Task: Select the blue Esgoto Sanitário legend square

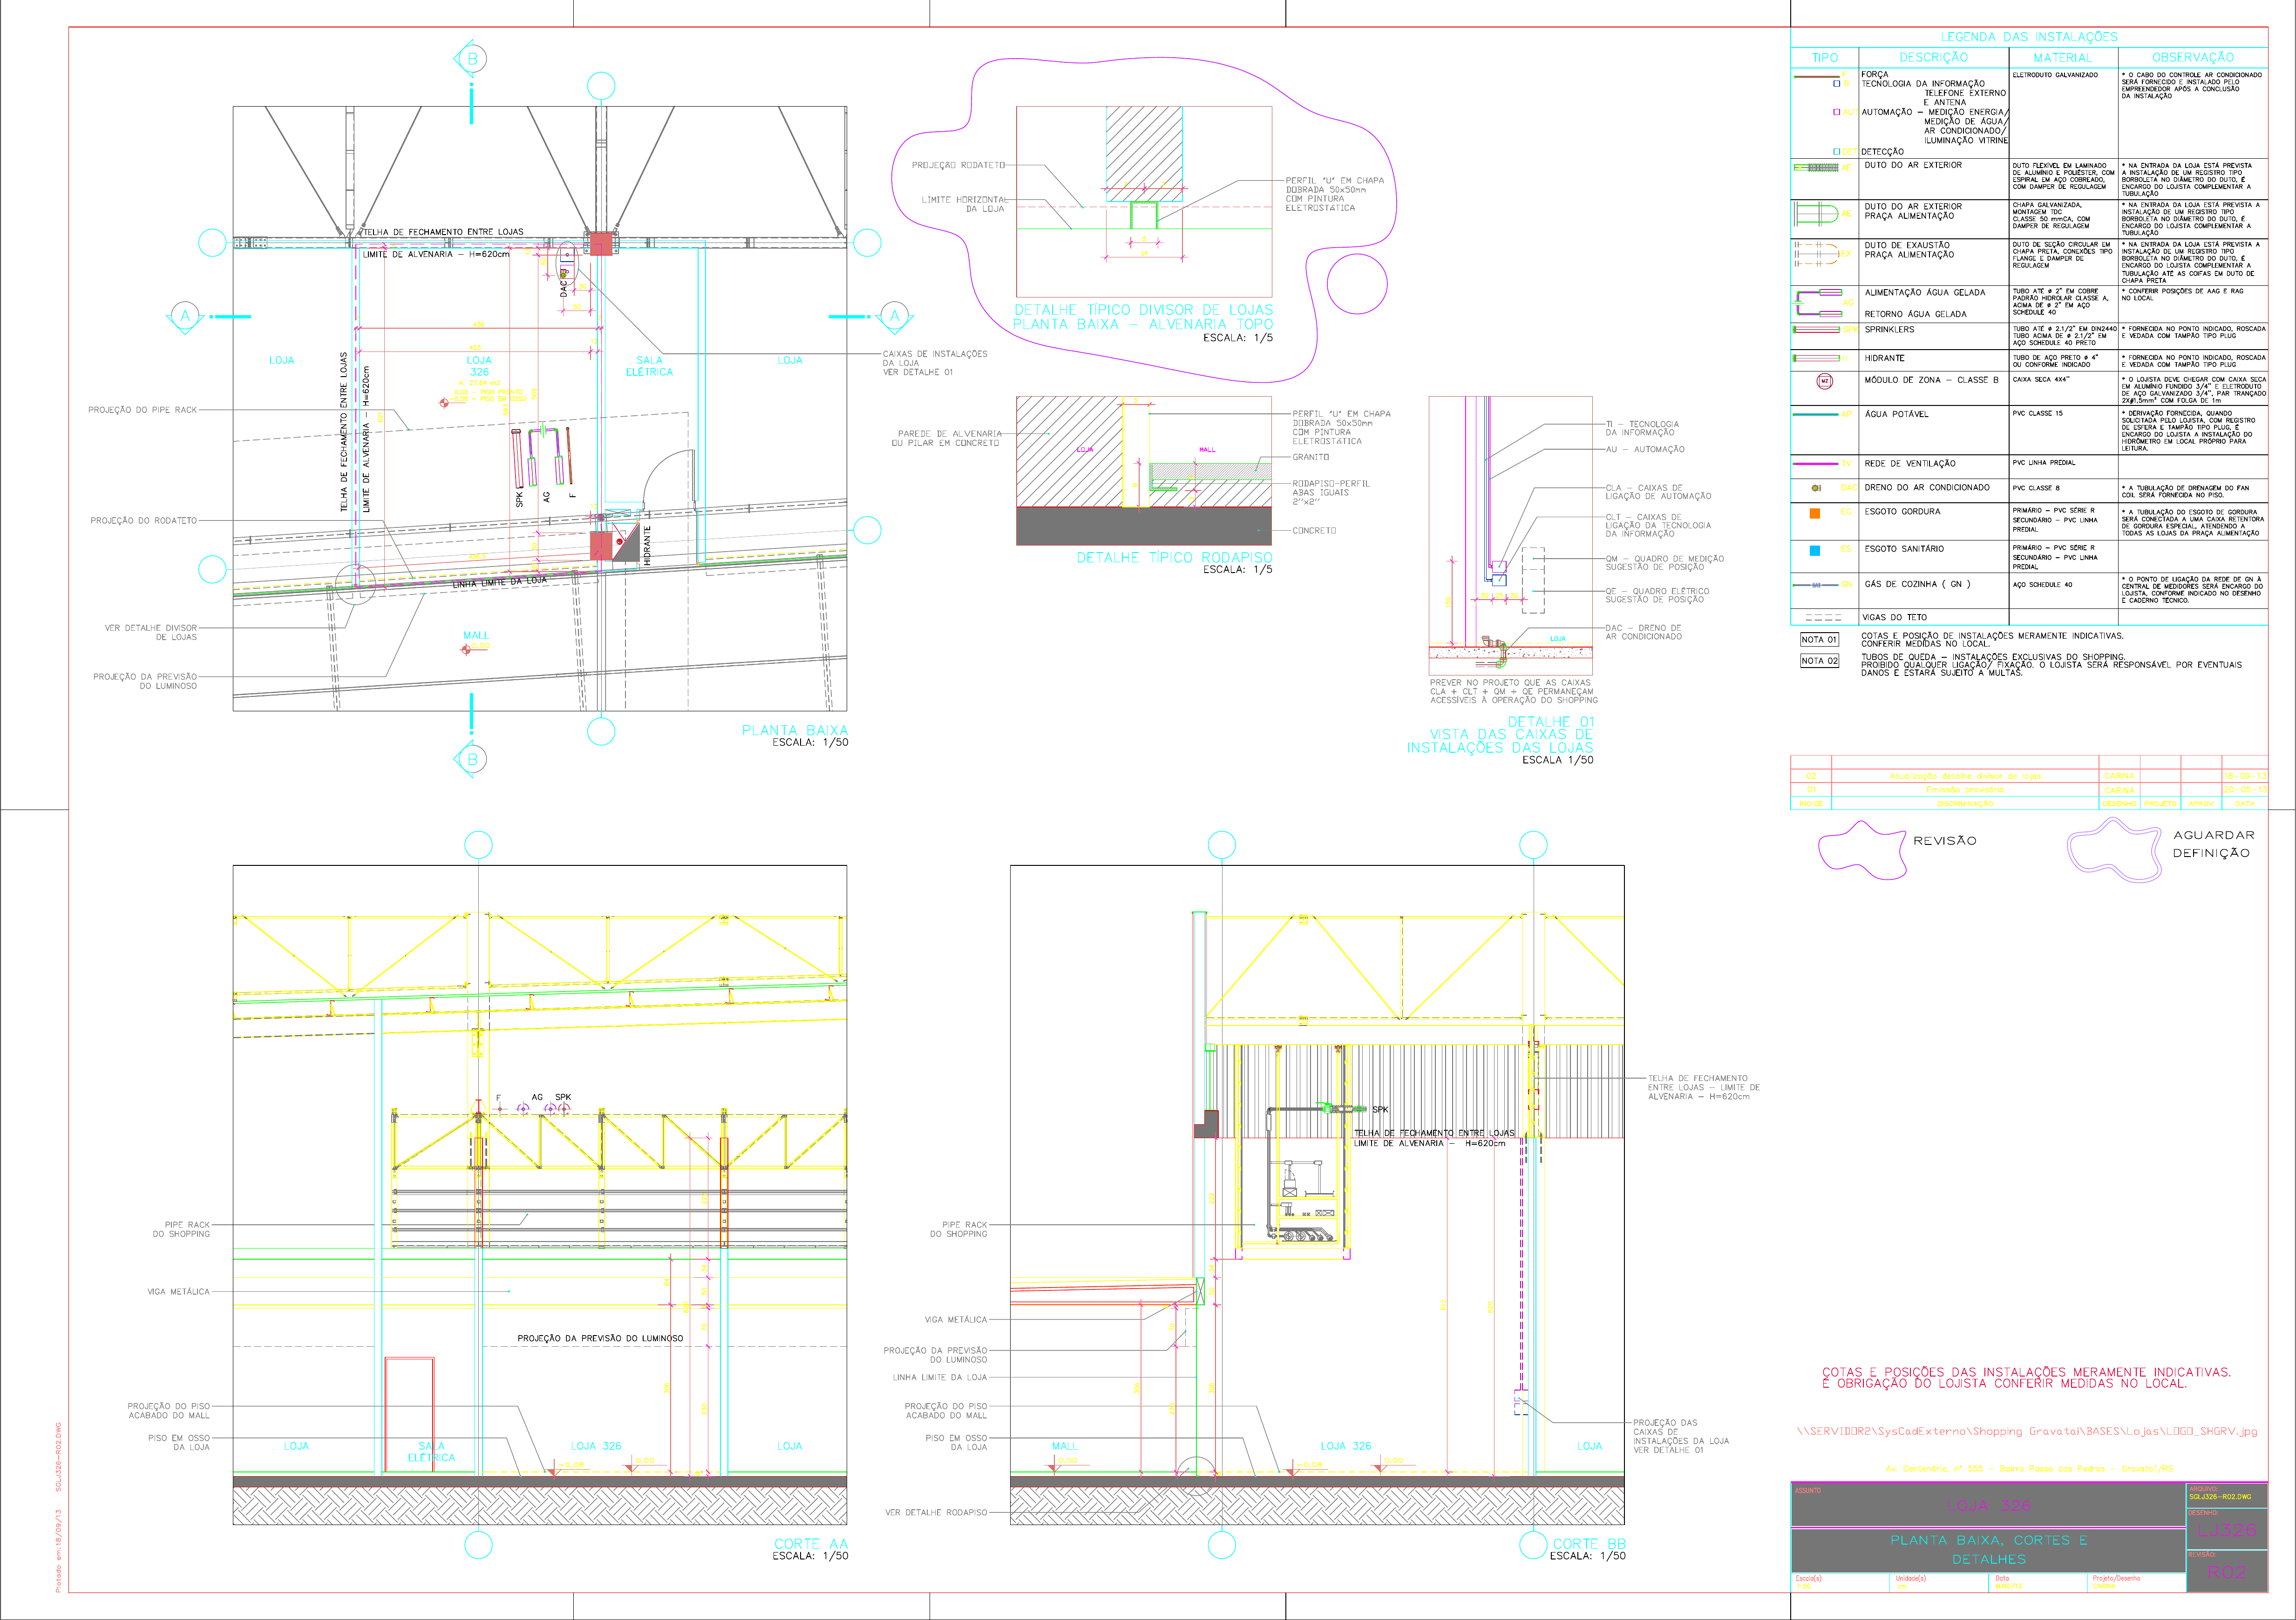Action: [x=1815, y=551]
